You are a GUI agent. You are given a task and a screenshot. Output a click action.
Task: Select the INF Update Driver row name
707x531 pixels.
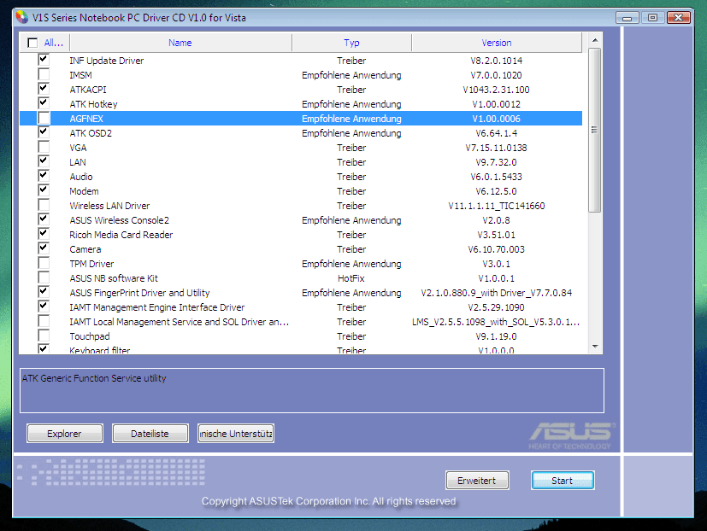pos(106,61)
